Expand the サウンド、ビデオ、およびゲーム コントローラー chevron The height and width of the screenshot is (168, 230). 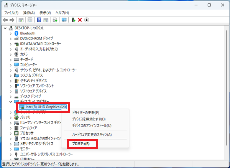(x=11, y=70)
